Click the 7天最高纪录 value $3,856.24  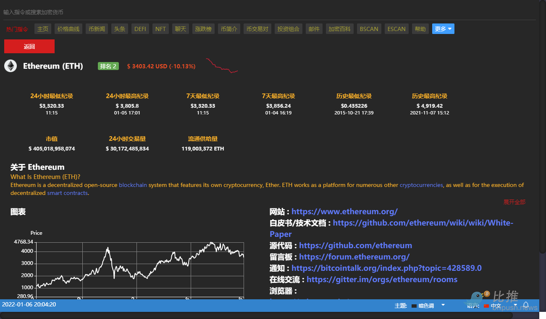278,106
